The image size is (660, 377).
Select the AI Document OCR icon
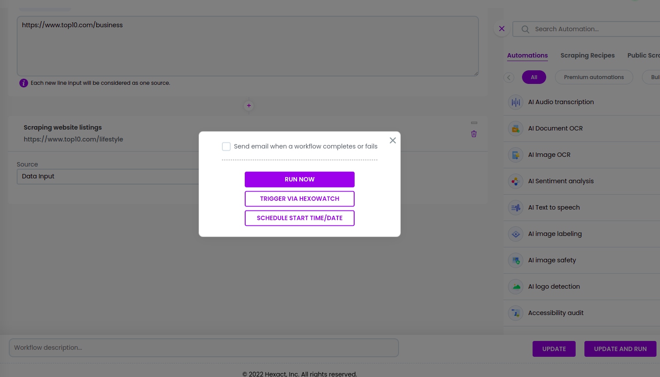pos(515,128)
